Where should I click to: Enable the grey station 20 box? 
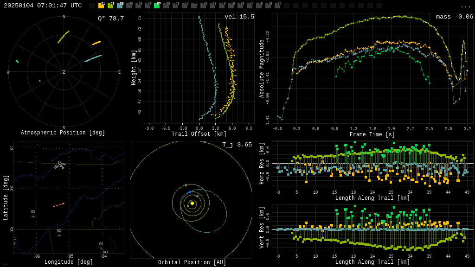click(x=277, y=6)
